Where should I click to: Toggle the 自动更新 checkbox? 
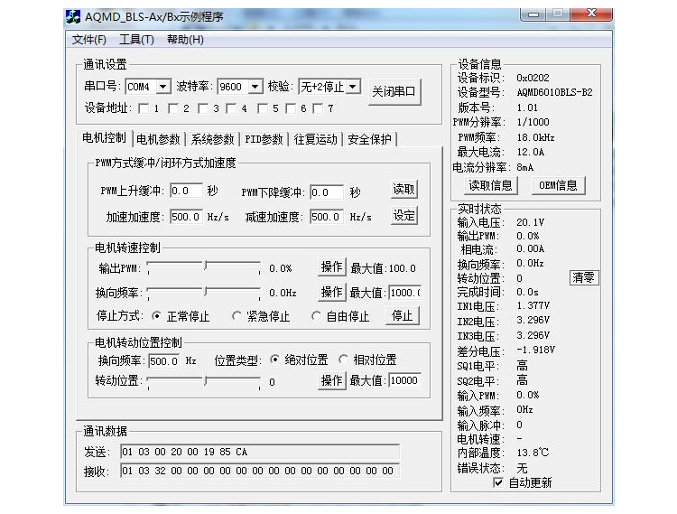[497, 482]
